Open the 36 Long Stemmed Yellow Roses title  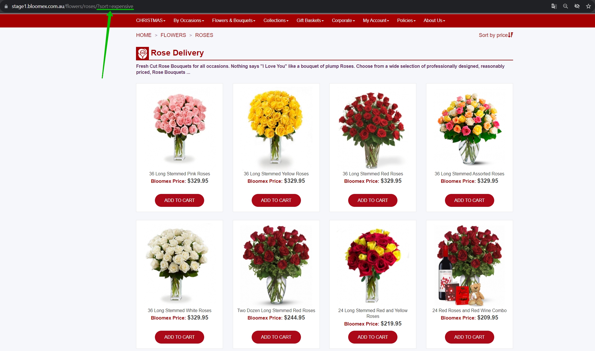(x=276, y=174)
